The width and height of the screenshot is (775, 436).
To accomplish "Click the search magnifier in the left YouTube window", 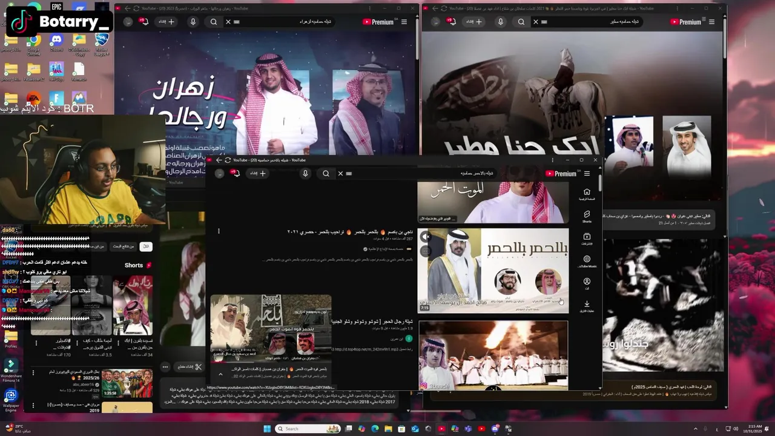I will [214, 22].
